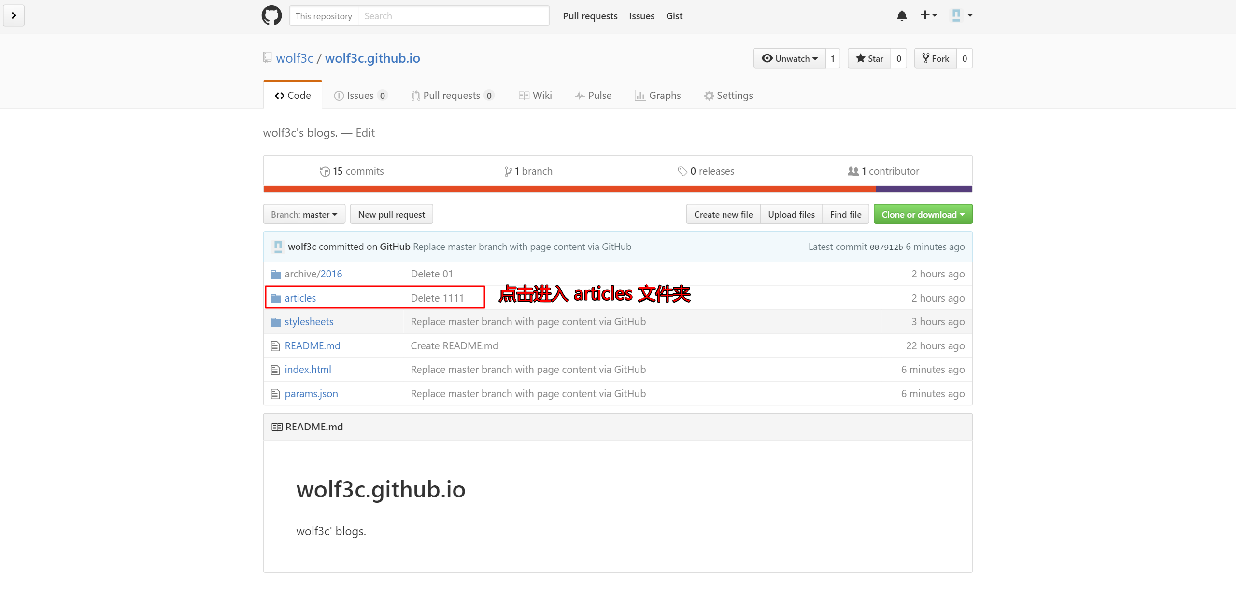Open the Clone or download dropdown

pos(923,214)
